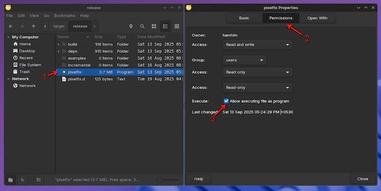Toggle location entry pin icon

131,26
